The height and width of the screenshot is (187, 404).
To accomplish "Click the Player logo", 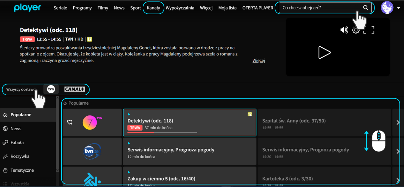I will click(x=28, y=8).
